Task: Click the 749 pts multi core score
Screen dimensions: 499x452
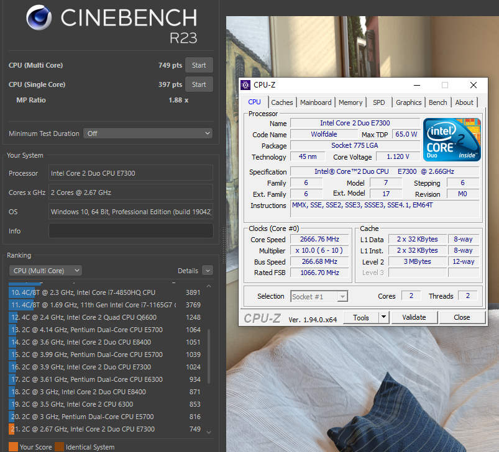Action: 170,65
